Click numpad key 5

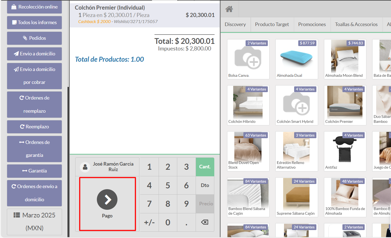[x=168, y=185]
